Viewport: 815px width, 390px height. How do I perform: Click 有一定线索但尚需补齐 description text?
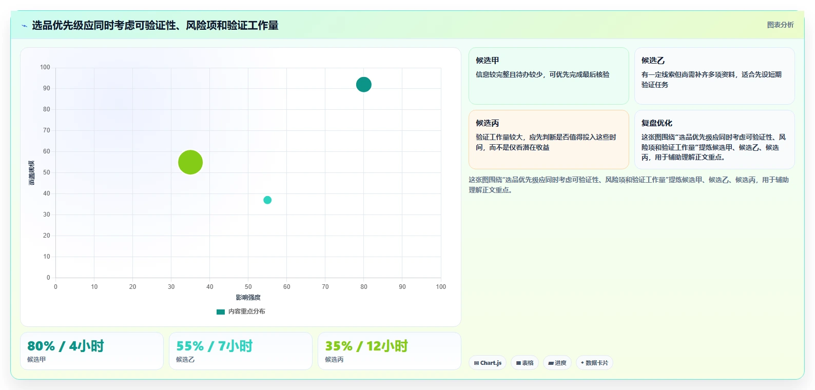pyautogui.click(x=711, y=80)
